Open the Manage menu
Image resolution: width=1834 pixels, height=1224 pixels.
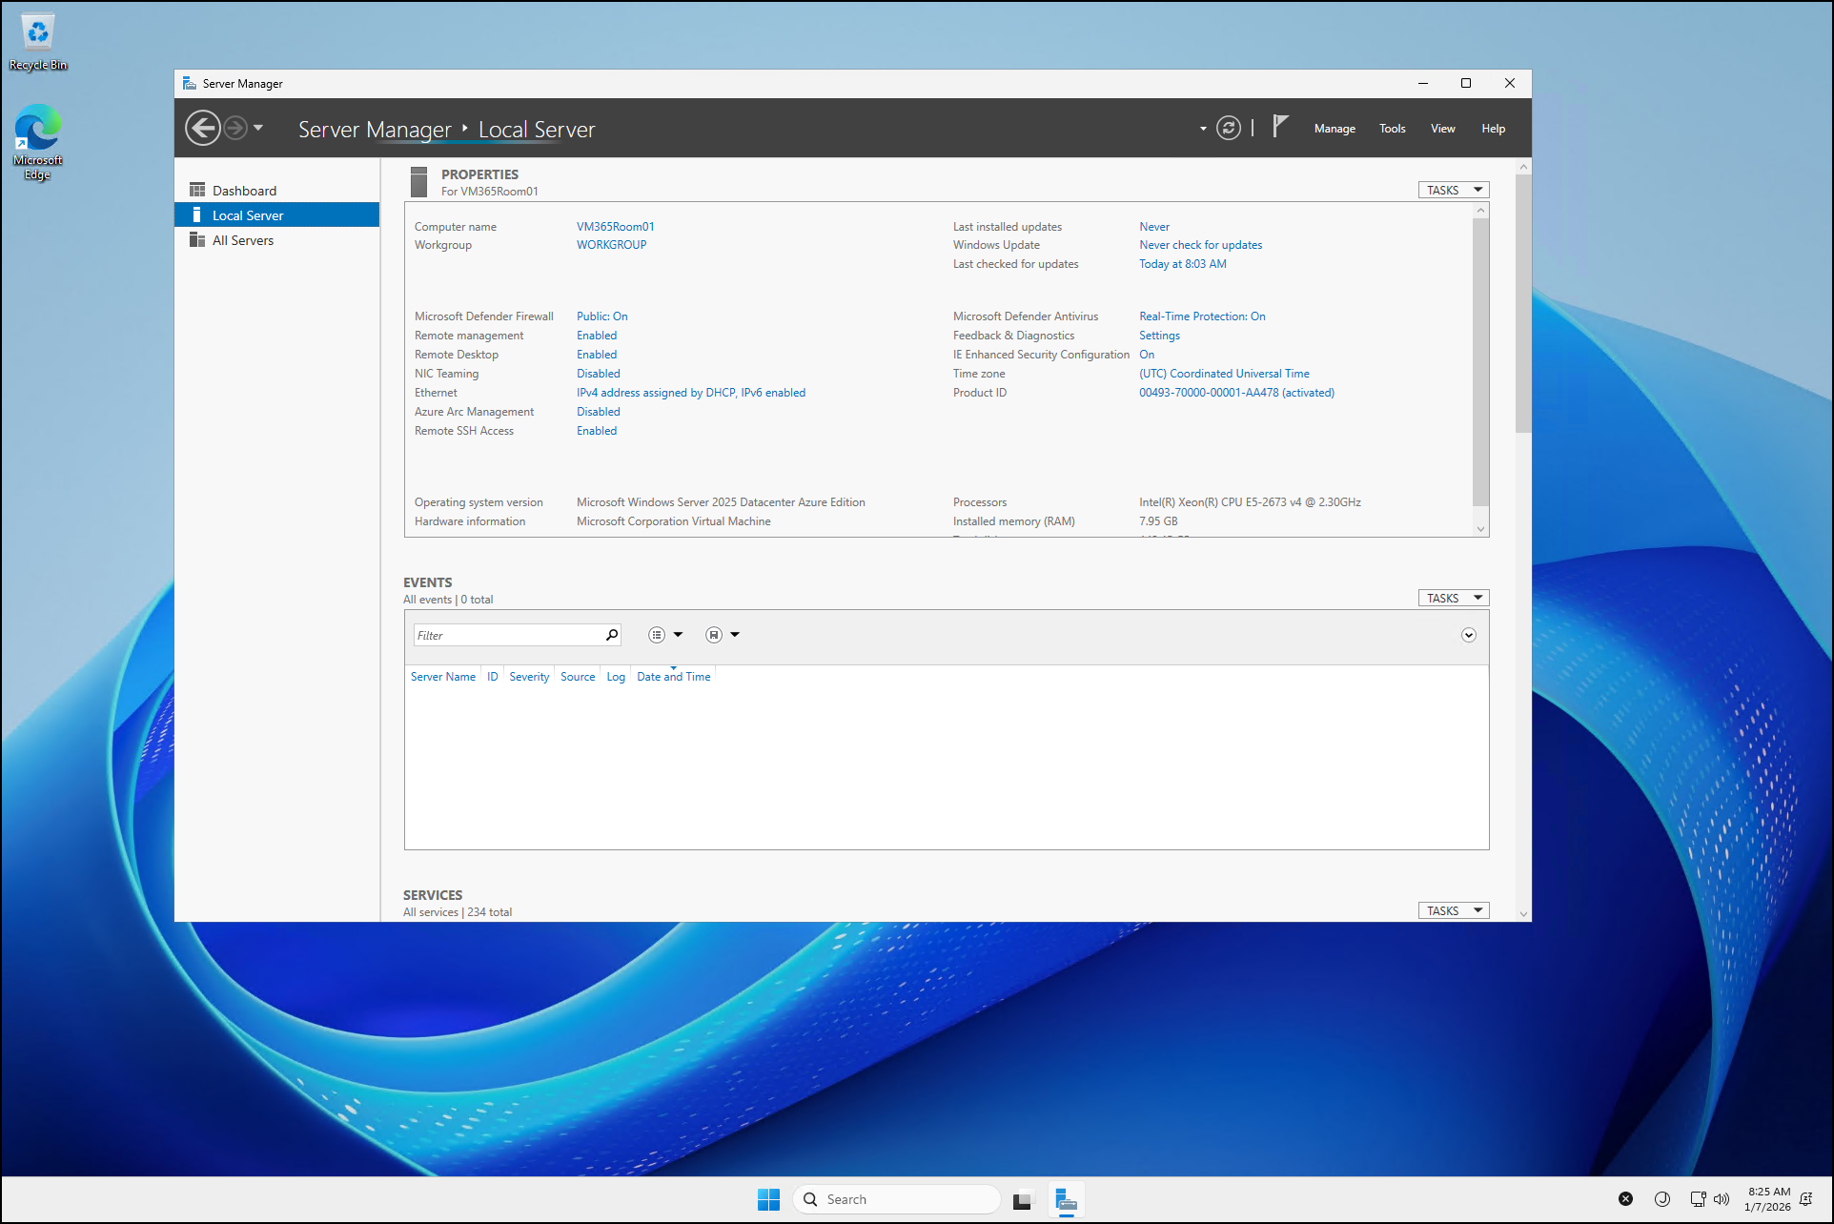(1334, 129)
